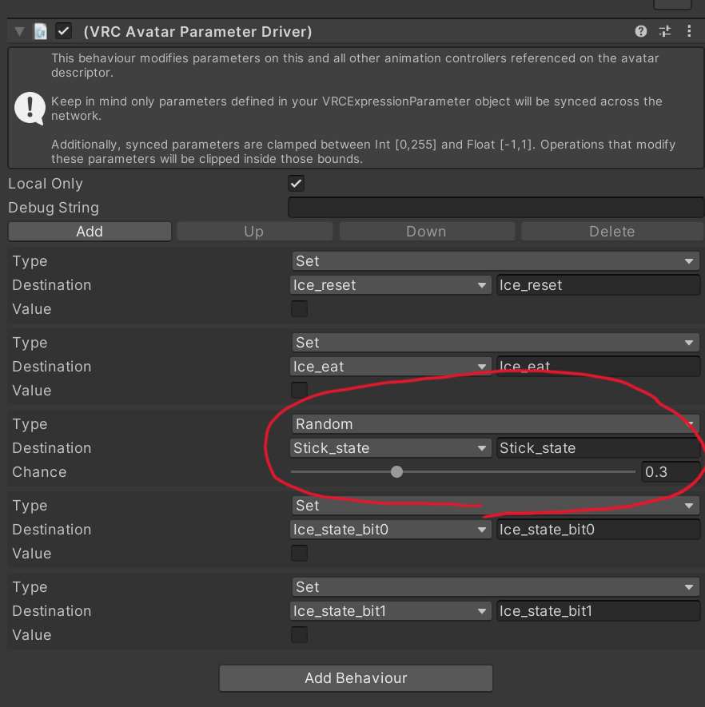Click the C# script icon beside component title
Viewport: 705px width, 707px height.
pyautogui.click(x=41, y=32)
